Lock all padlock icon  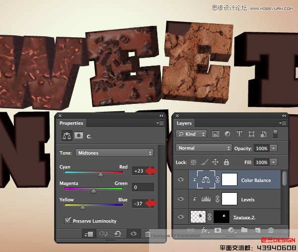coord(226,162)
